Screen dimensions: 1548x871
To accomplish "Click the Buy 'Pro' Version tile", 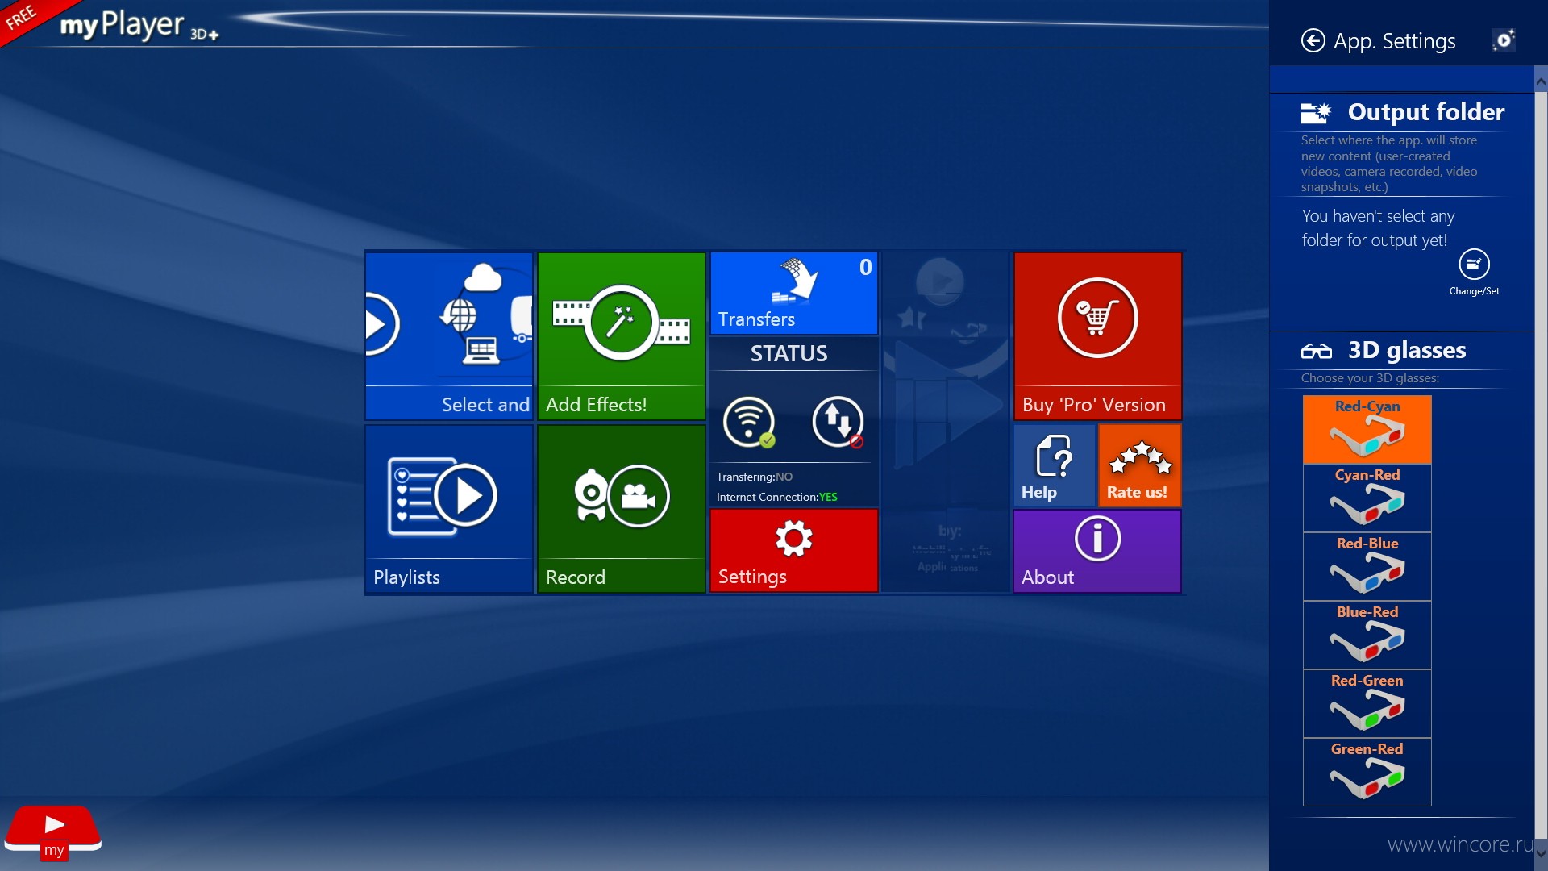I will coord(1097,336).
